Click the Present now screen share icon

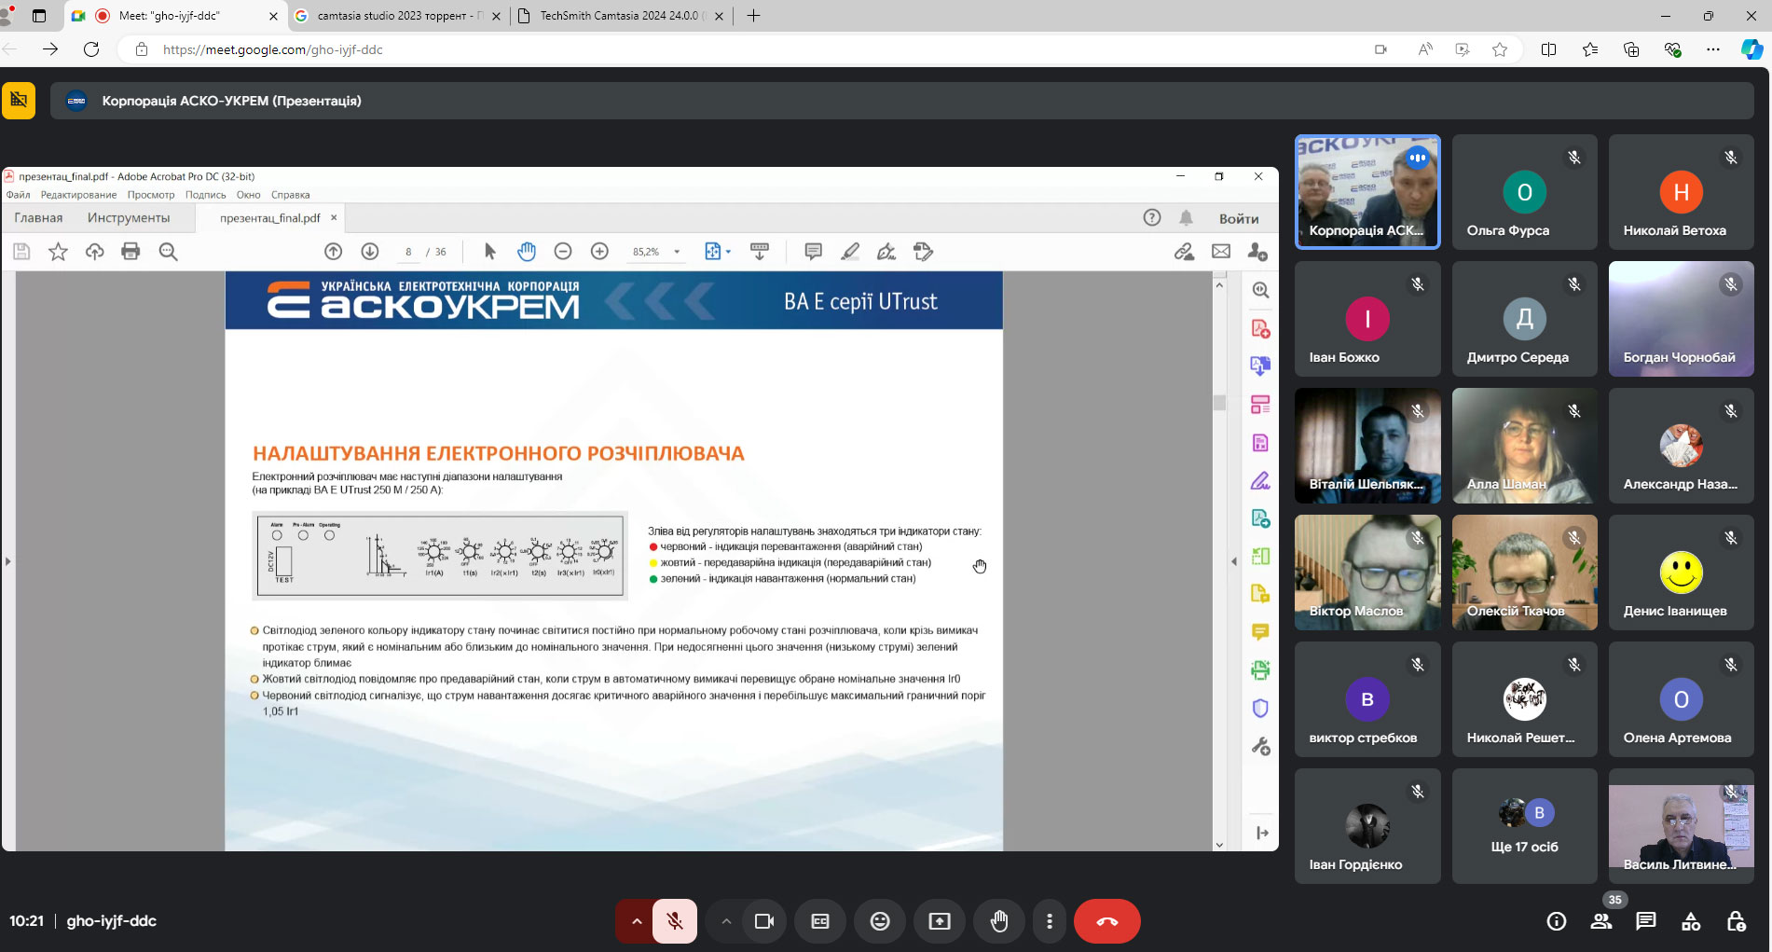coord(940,921)
